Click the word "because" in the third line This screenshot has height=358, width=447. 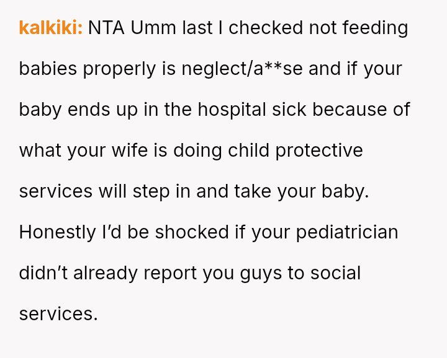click(348, 110)
